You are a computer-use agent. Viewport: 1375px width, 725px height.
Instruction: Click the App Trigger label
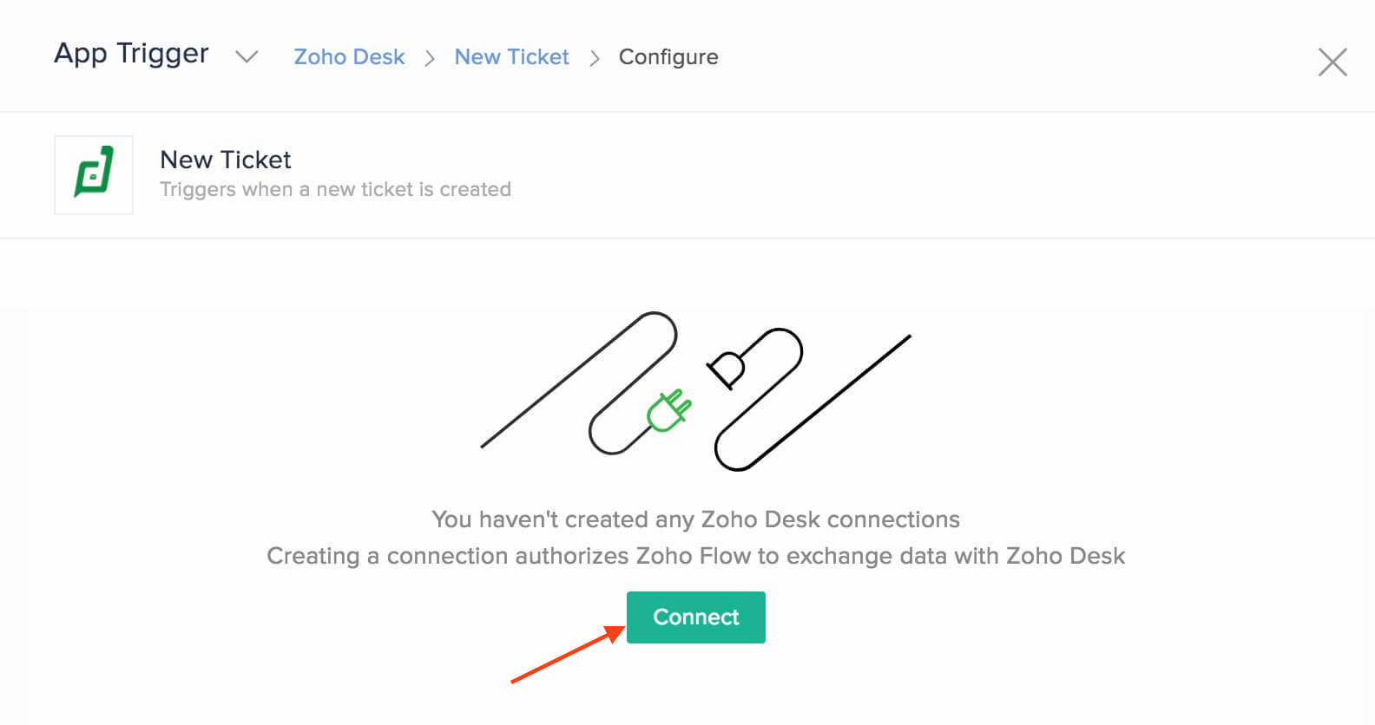131,54
